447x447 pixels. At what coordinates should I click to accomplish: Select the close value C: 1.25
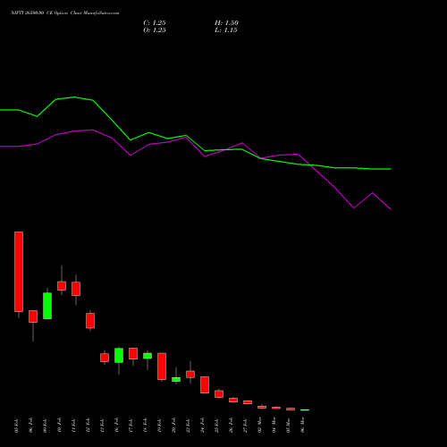pyautogui.click(x=155, y=23)
